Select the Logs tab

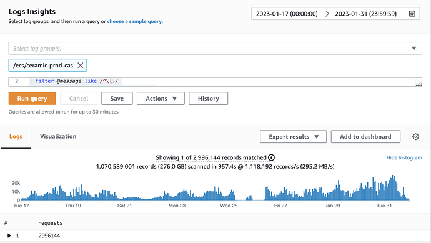(x=16, y=136)
